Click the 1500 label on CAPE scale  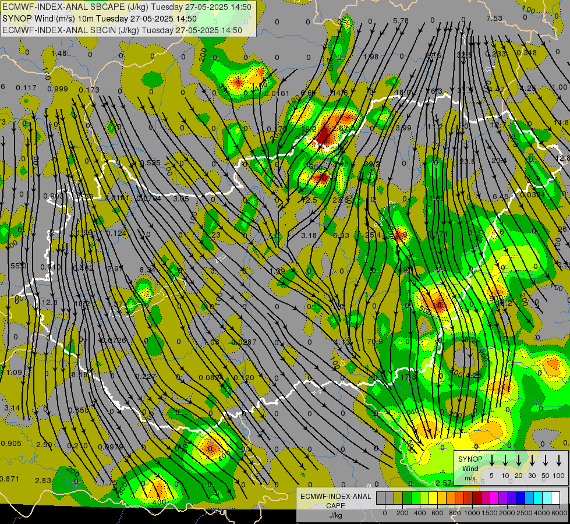[490, 513]
